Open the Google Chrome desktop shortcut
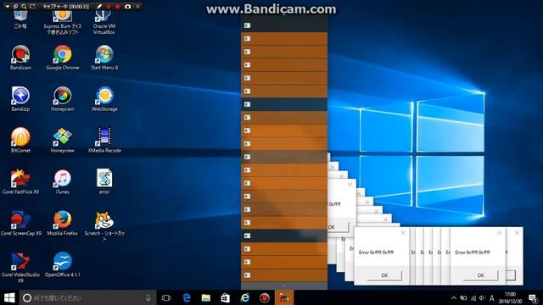The height and width of the screenshot is (305, 543). coord(63,58)
